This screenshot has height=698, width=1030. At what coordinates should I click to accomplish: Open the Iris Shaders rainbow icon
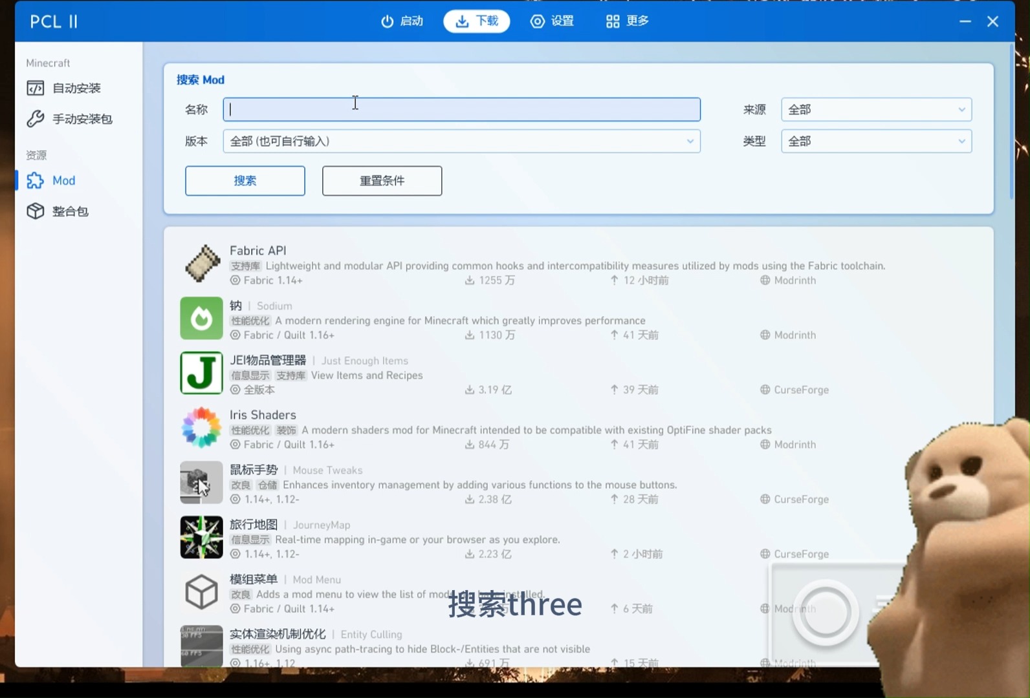[x=201, y=428]
